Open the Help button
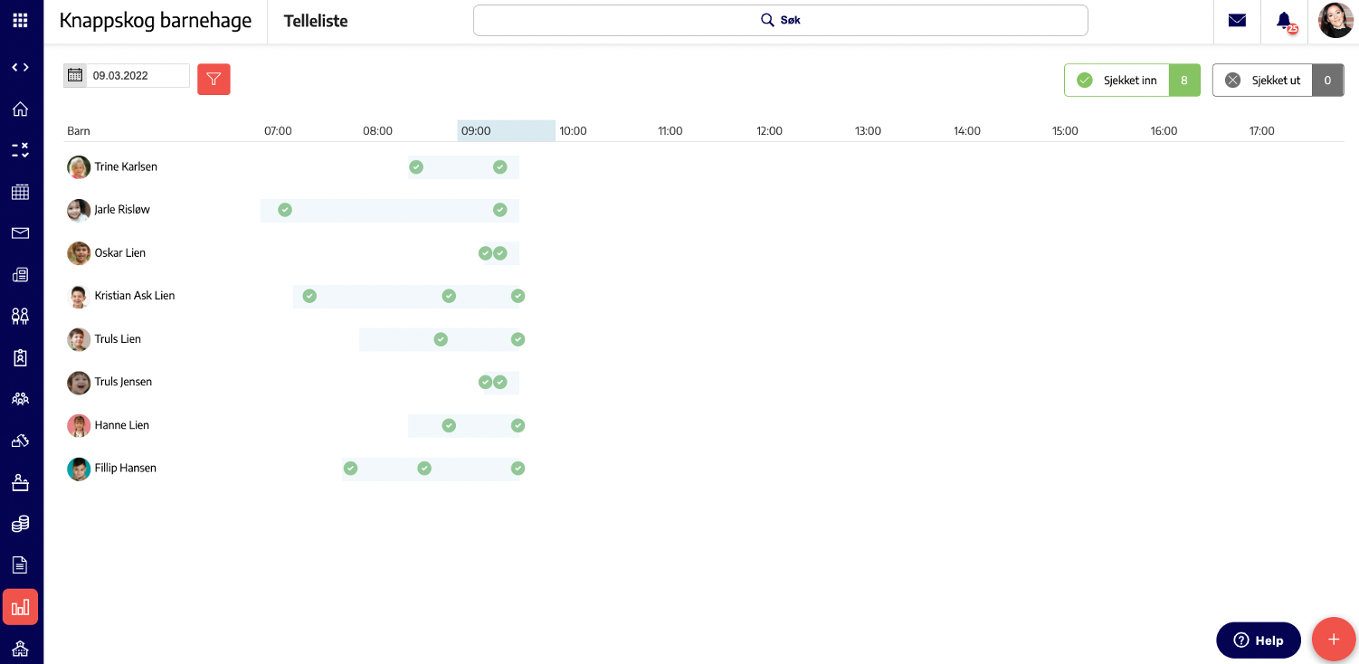The image size is (1359, 664). click(1259, 640)
